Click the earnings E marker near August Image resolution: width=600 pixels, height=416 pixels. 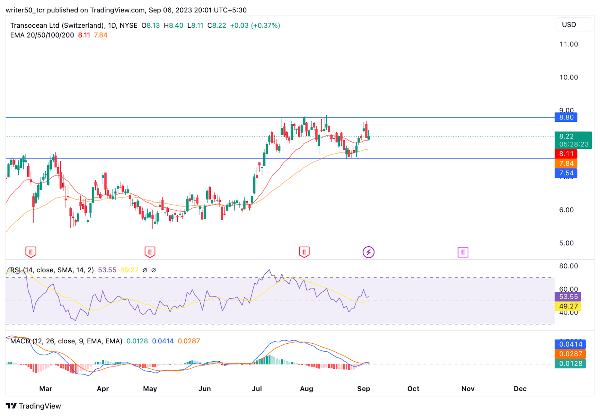coord(304,252)
